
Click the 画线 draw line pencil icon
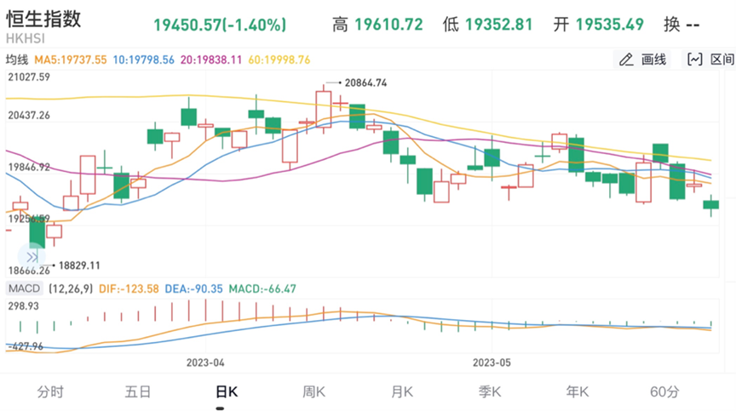pyautogui.click(x=626, y=60)
